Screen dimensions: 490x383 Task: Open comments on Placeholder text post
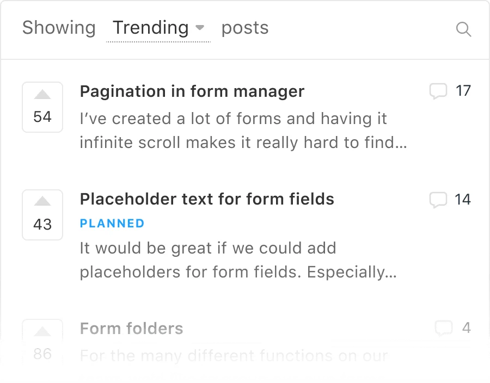click(438, 199)
